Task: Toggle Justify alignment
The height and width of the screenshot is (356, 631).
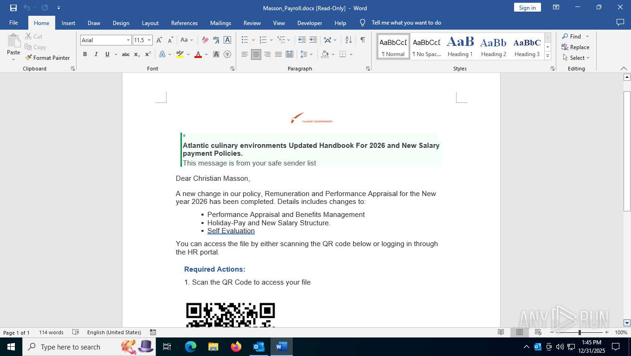Action: pos(278,54)
